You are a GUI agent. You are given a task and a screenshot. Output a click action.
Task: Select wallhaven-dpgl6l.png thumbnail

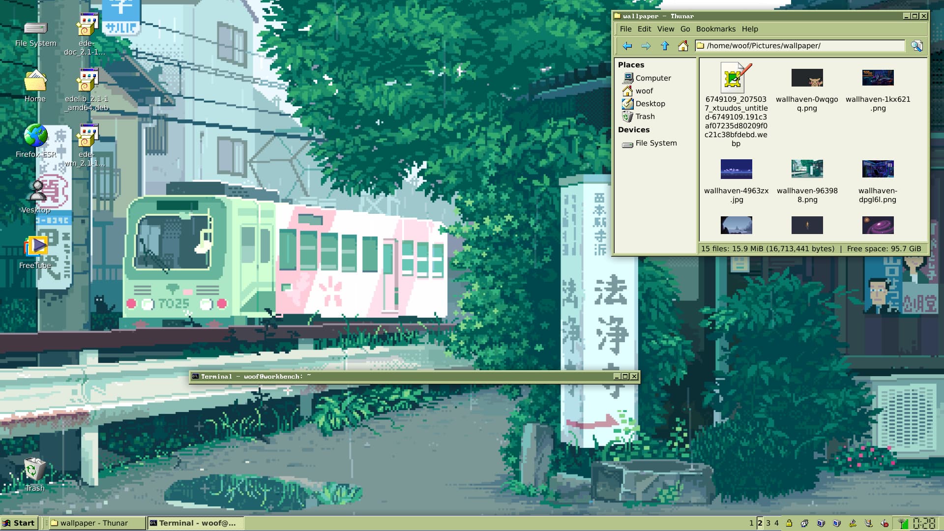(878, 169)
